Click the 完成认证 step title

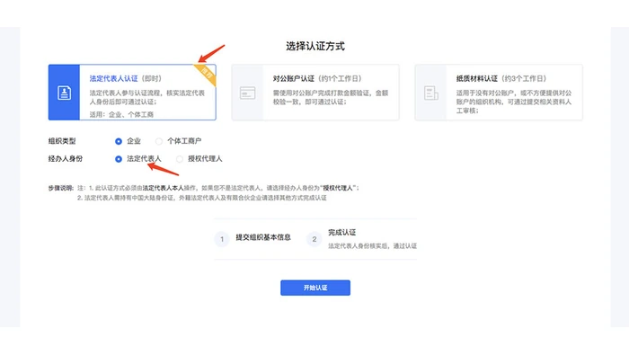pos(341,232)
